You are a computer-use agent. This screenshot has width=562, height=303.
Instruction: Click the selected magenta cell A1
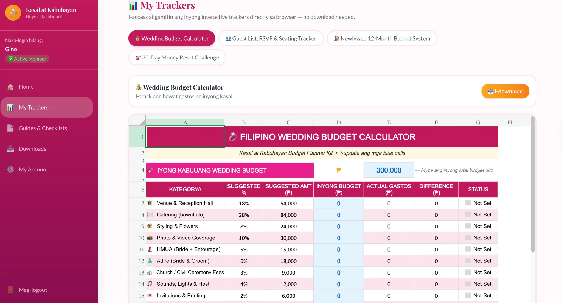click(x=185, y=137)
